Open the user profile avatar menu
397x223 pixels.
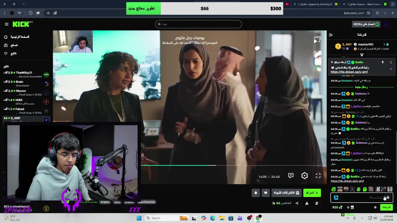tap(386, 24)
